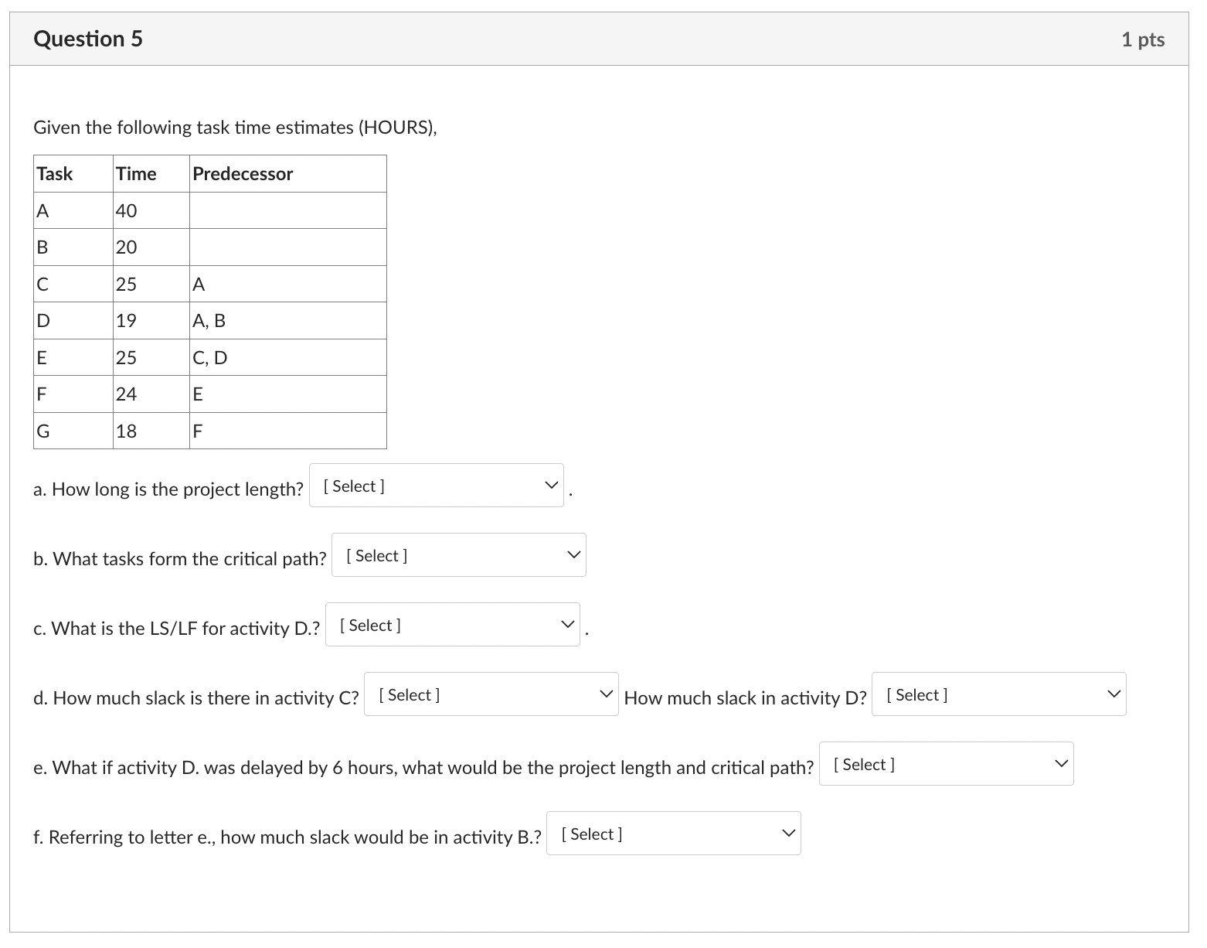Select the cell showing task G time 18
Screen dimensions: 1207x948
click(x=151, y=431)
